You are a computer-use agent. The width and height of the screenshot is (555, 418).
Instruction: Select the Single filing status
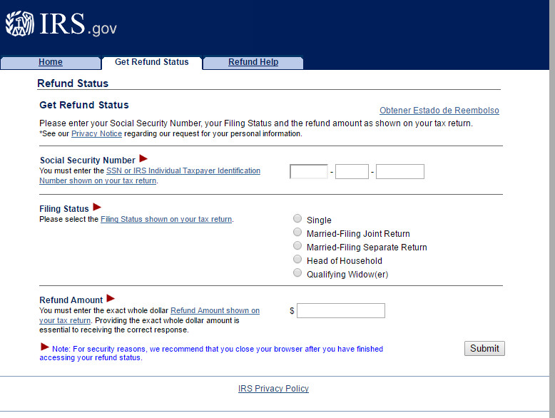[x=297, y=218]
